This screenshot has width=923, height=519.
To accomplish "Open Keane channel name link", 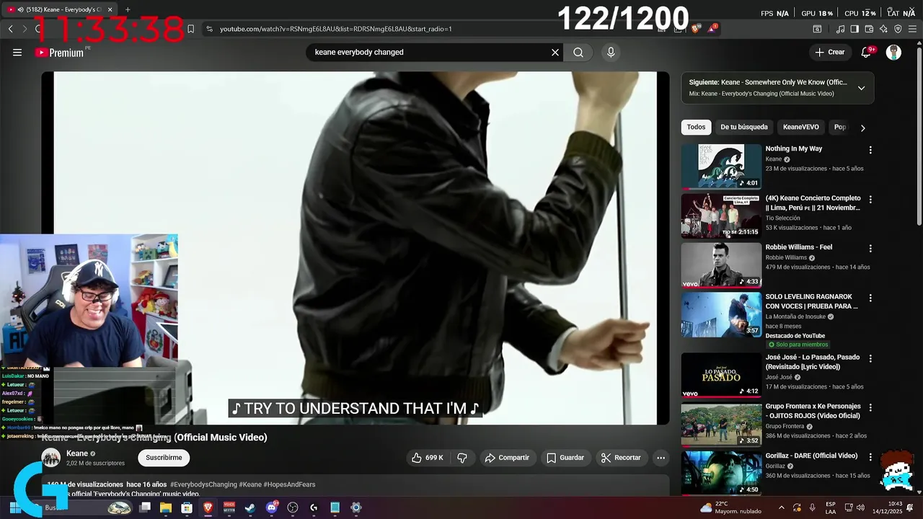I will coord(77,453).
